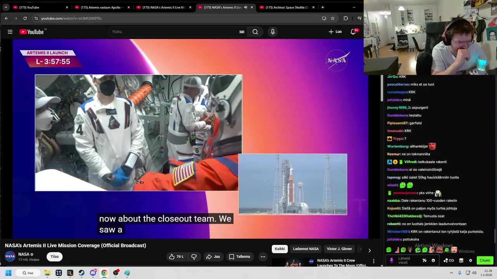Viewport: 497px width, 279px height.
Task: Click the purple microphone icon in chat box
Action: tap(391, 260)
